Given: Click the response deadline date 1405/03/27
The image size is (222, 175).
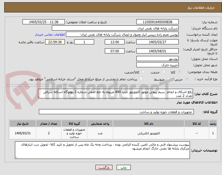Looking at the screenshot, I should tap(157, 42).
